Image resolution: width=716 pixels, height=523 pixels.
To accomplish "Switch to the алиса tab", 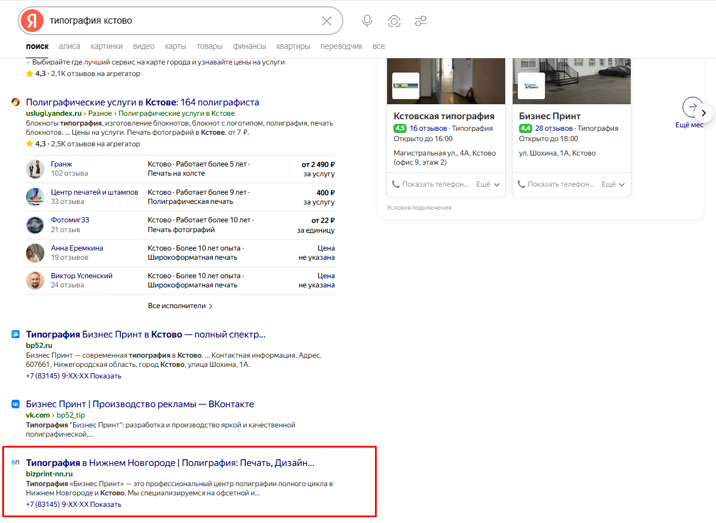I will point(70,46).
